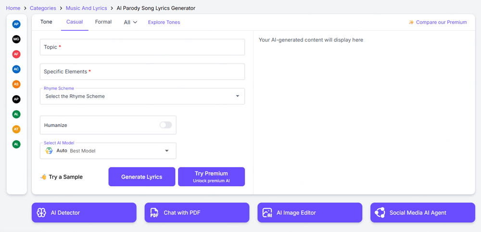This screenshot has width=481, height=232.
Task: Open the black AP sidebar icon
Action: pos(16,99)
